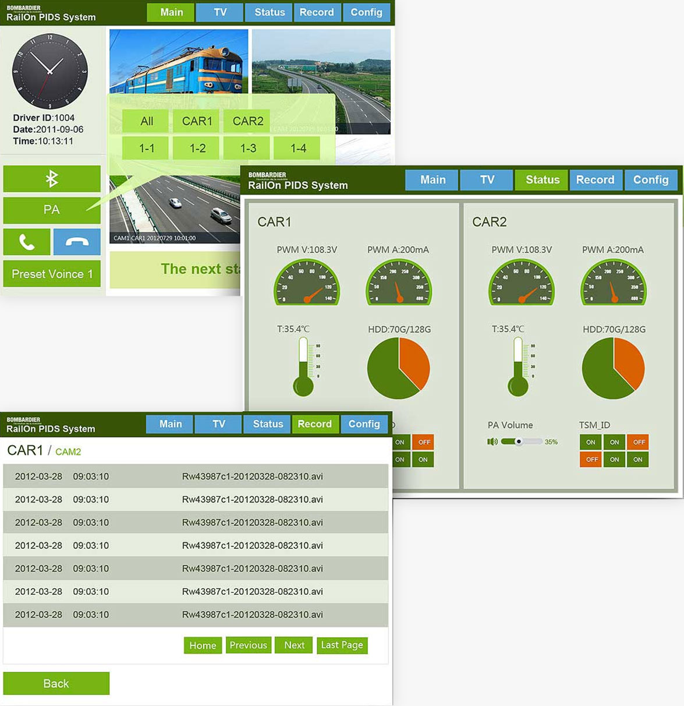Go to the Last Page of recordings

tap(342, 645)
